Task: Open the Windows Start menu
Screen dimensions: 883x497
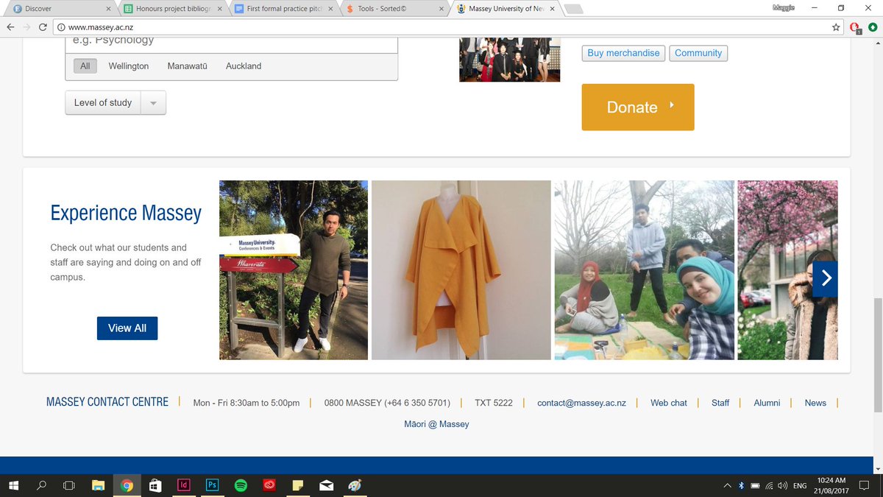Action: 13,486
